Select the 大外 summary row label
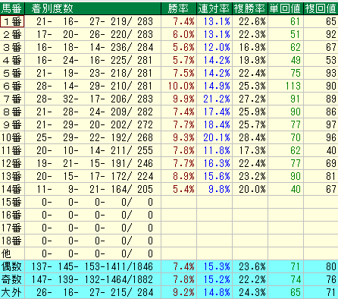 (x=12, y=292)
